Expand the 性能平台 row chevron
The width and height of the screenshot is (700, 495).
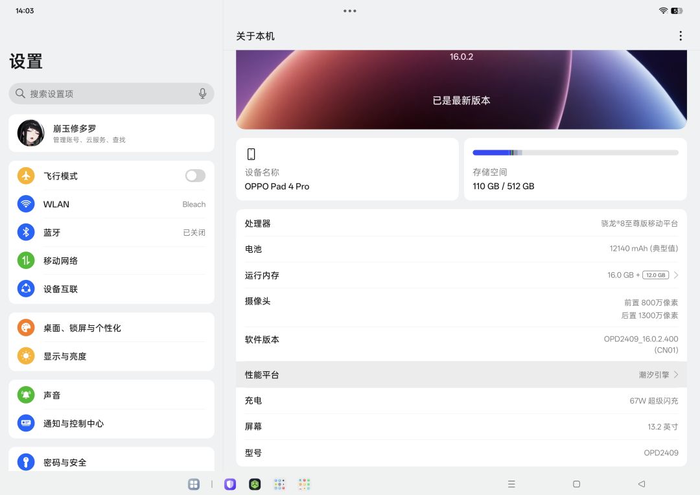676,374
